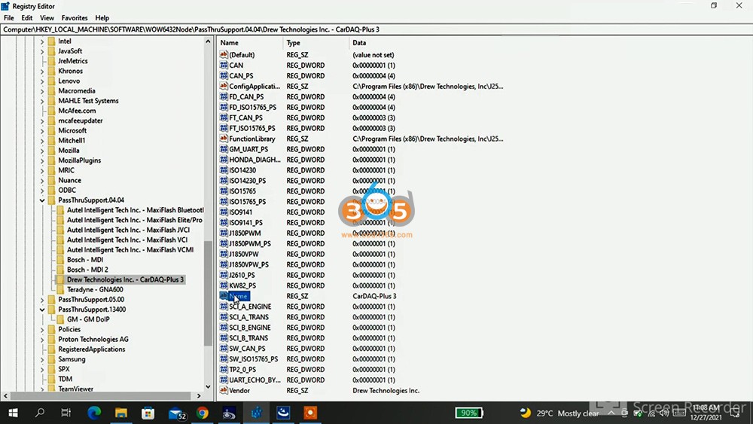Viewport: 753px width, 424px height.
Task: Open Task View from taskbar
Action: click(66, 413)
